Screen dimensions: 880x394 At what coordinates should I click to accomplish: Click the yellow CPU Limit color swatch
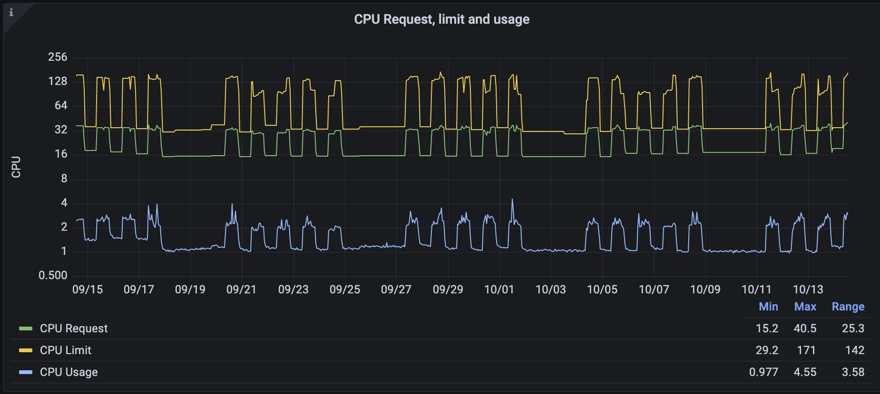(26, 350)
